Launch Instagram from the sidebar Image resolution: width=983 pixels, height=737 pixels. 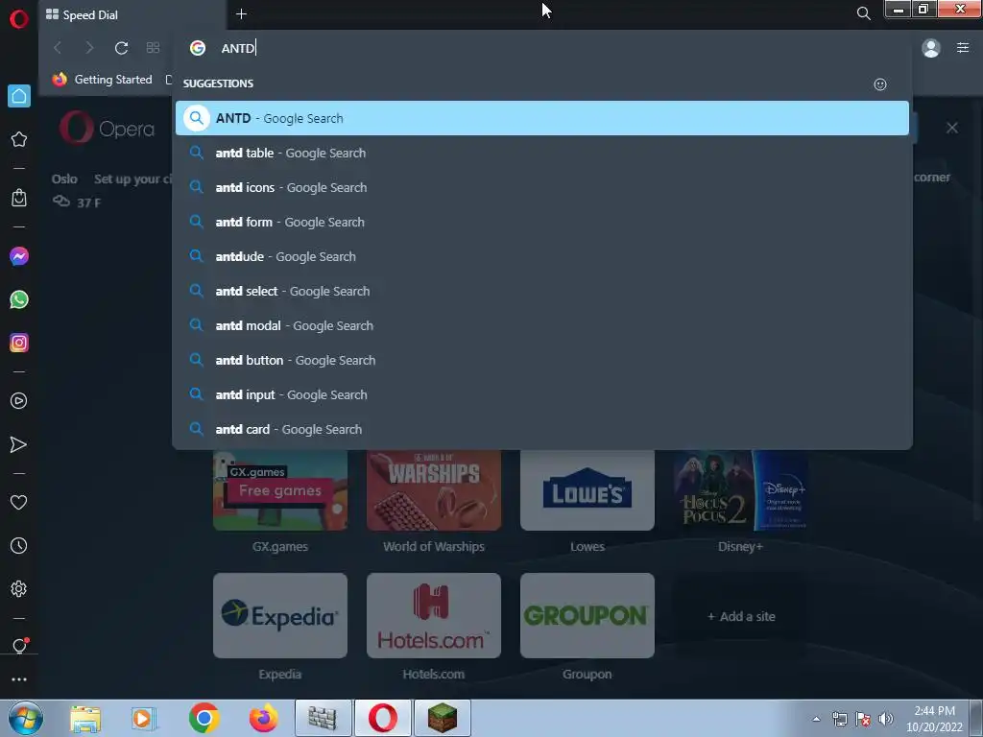(19, 343)
